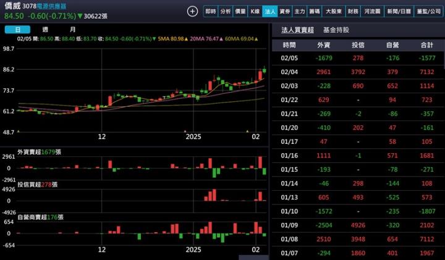Select the 日 daily period toggle
Viewport: 445px width, 260px height.
[x=18, y=30]
